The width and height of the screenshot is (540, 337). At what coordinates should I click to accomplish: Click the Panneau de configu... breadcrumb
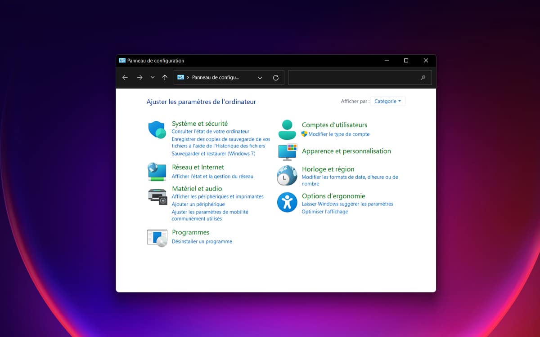coord(215,77)
